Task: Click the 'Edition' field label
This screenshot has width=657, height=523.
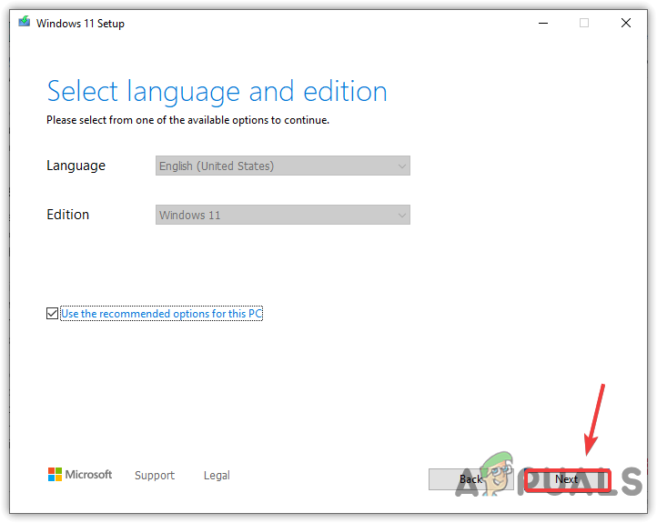Action: (68, 215)
